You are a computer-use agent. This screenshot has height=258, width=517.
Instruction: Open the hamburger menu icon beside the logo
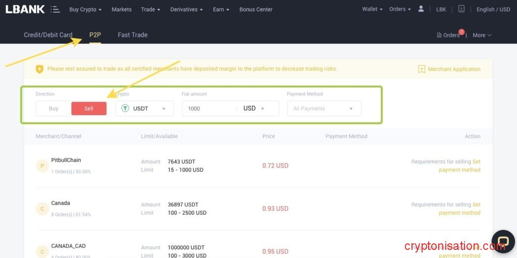[56, 9]
